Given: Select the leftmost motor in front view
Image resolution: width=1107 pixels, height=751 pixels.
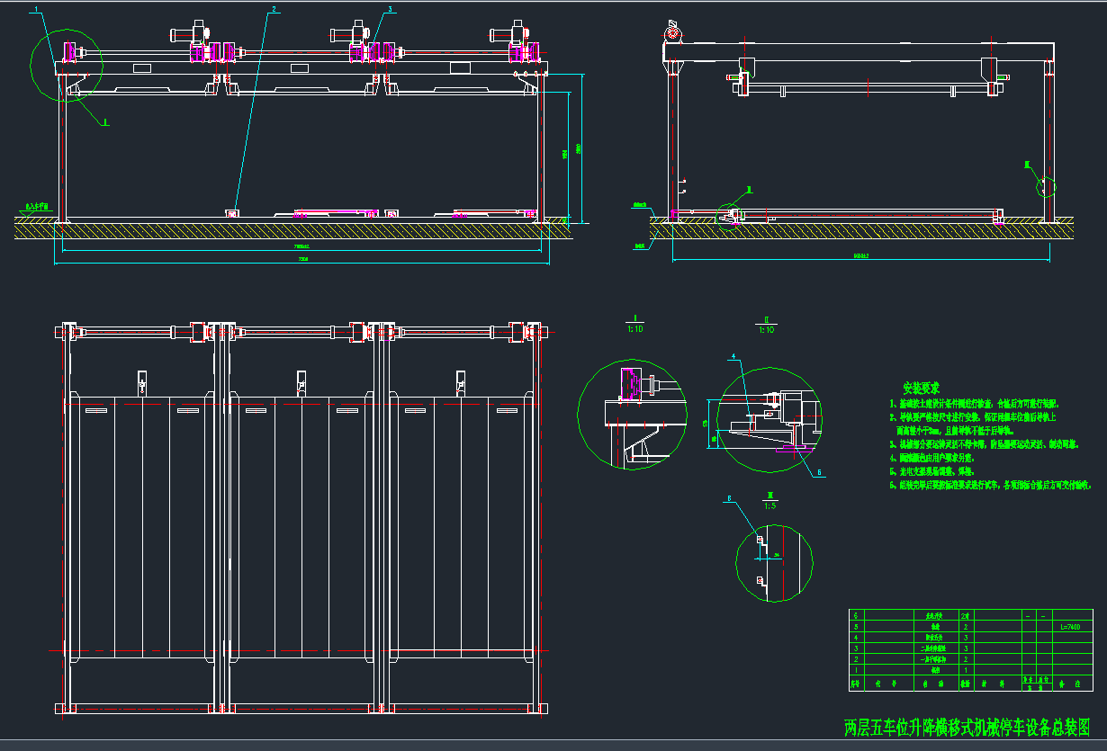Looking at the screenshot, I should pyautogui.click(x=187, y=35).
